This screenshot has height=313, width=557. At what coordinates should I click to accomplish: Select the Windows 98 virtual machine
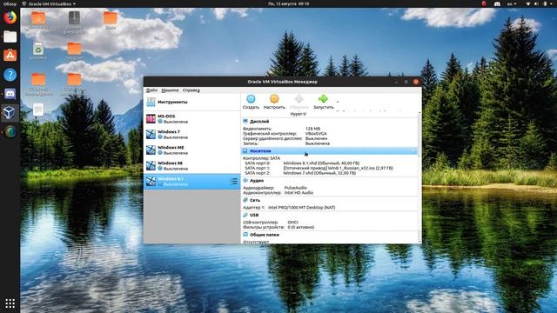(x=191, y=165)
